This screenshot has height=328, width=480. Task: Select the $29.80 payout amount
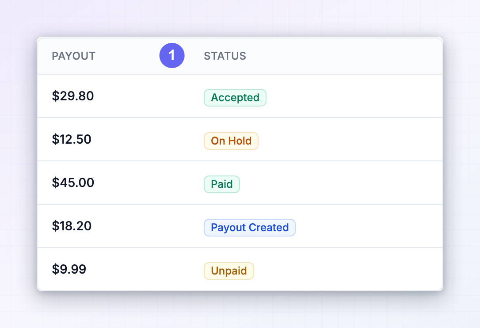pos(73,96)
